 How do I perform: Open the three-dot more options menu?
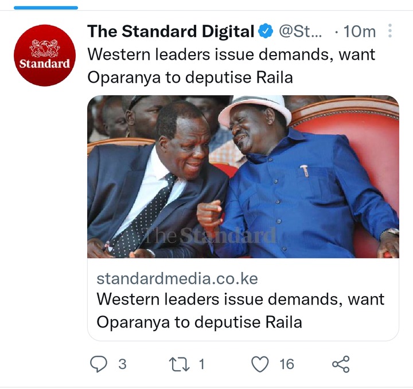pyautogui.click(x=390, y=30)
